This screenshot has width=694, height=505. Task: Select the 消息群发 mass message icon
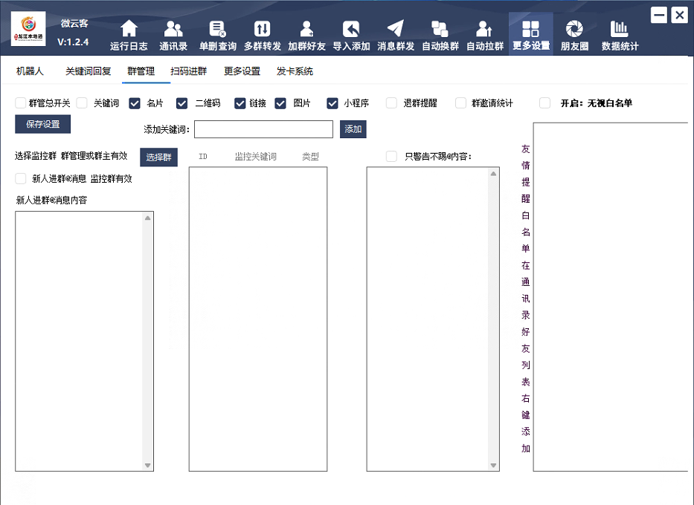coord(396,33)
